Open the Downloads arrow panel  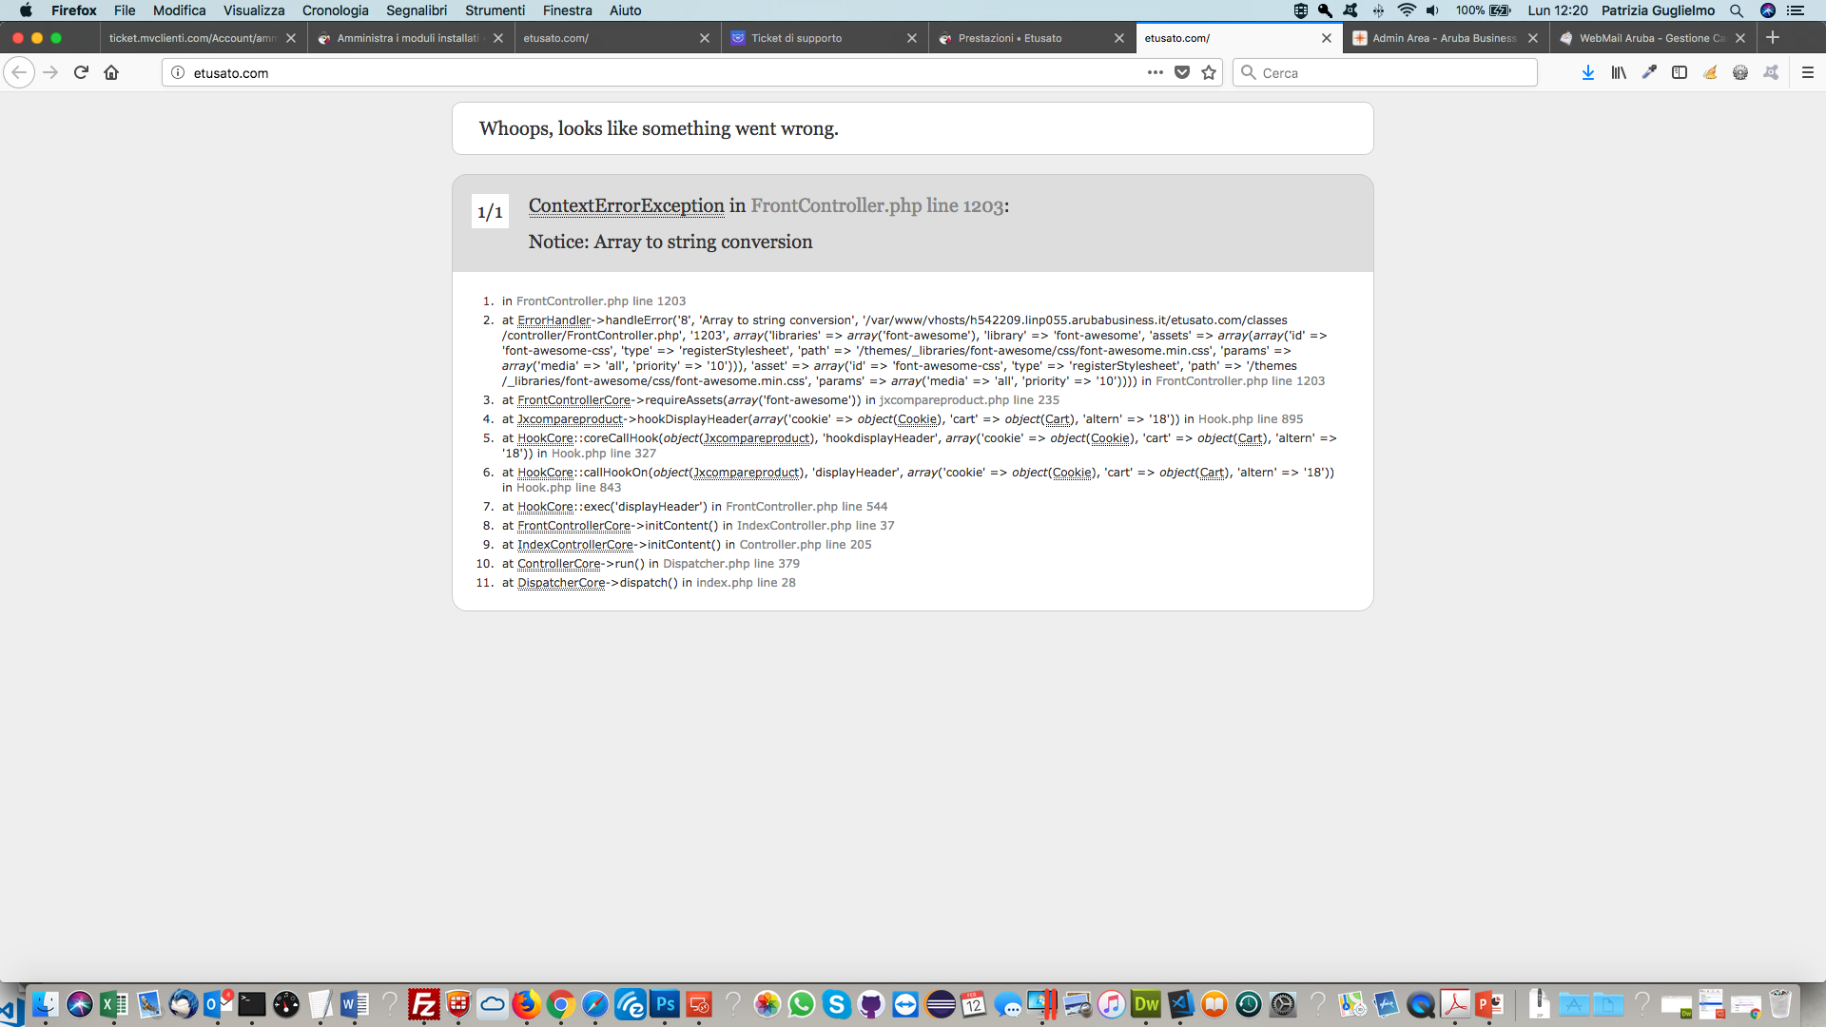[1587, 72]
